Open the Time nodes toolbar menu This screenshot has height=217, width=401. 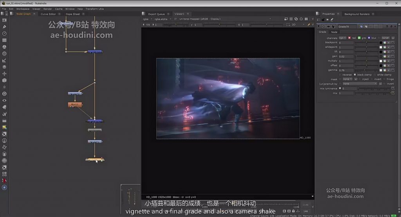pyautogui.click(x=4, y=34)
